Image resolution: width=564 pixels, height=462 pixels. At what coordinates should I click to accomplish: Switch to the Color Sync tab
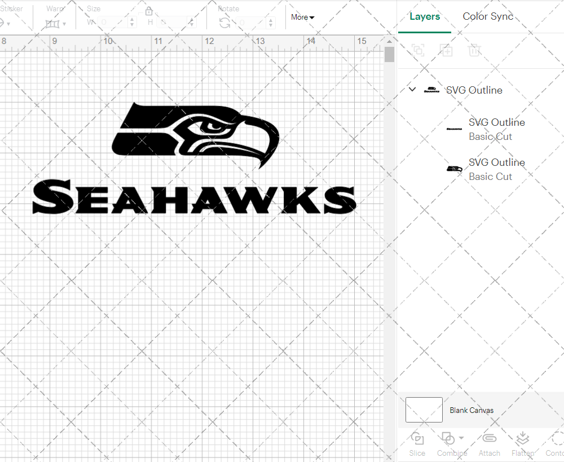click(x=488, y=16)
